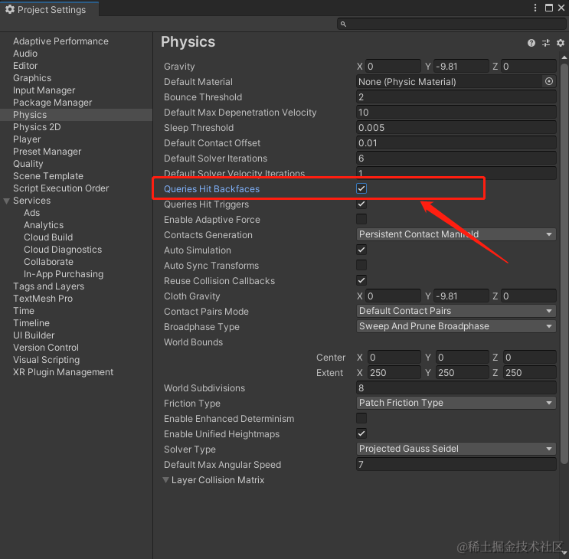Enable Auto Sync Transforms checkbox
This screenshot has height=559, width=569.
pos(361,265)
